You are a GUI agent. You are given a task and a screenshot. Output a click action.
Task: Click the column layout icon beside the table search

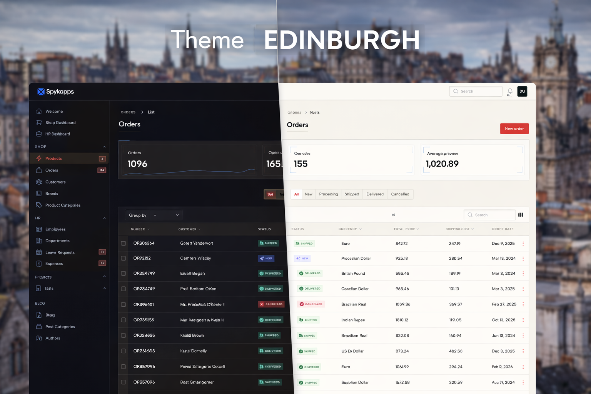tap(521, 215)
